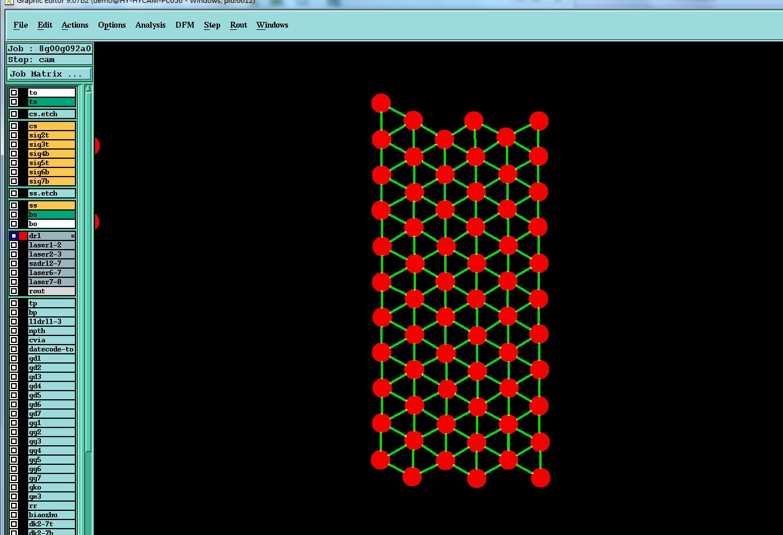
Task: Click the layer list scroll-up arrow
Action: pos(88,89)
